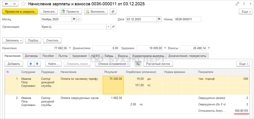254x119 pixels.
Task: Click the Подбор button
Action: [33, 40]
